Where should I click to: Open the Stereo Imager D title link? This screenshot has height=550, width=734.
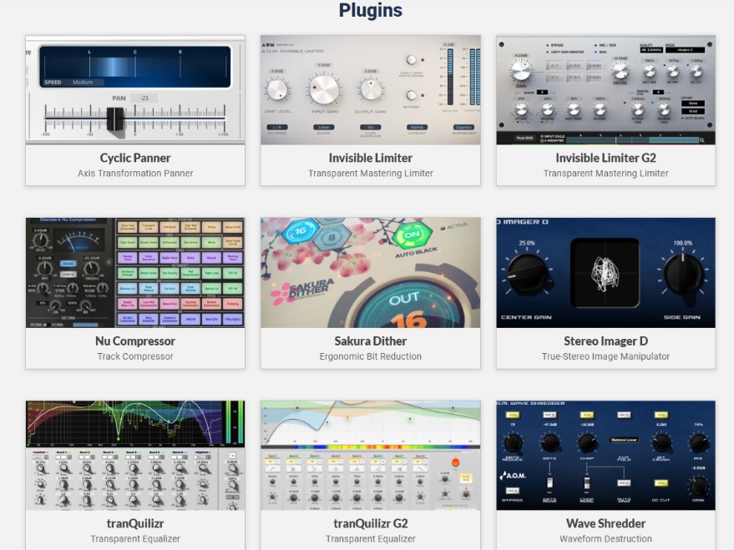point(605,341)
